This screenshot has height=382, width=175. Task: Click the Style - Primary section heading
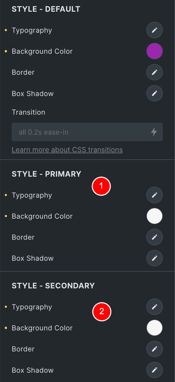47,174
